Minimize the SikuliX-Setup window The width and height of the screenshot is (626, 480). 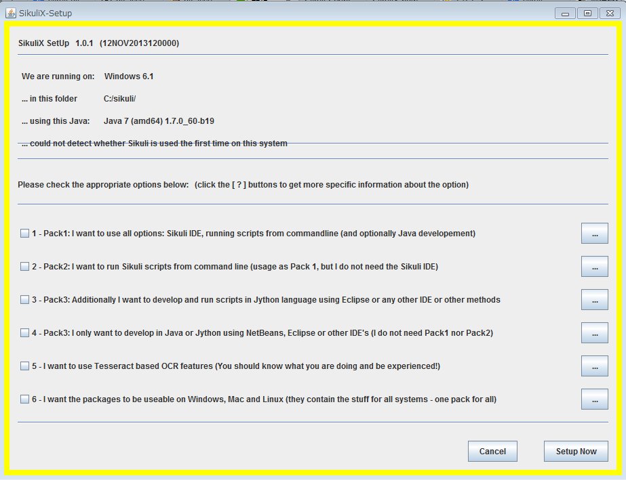pos(565,12)
